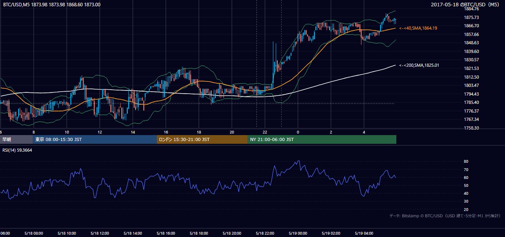Click the 早朝 session bar
The width and height of the screenshot is (505, 237).
[x=16, y=139]
